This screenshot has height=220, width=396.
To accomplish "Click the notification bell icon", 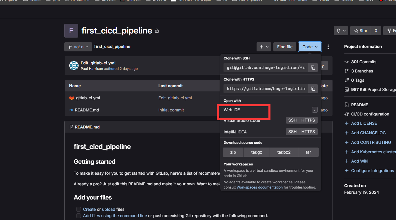I will click(341, 31).
